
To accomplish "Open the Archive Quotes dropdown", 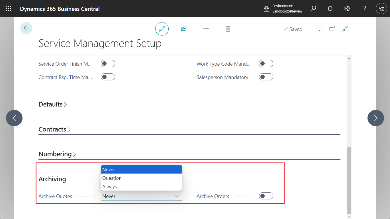I will coord(177,196).
